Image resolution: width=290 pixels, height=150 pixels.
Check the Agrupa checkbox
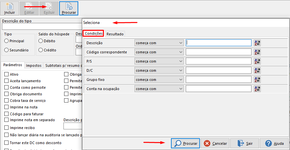pyautogui.click(x=66, y=101)
